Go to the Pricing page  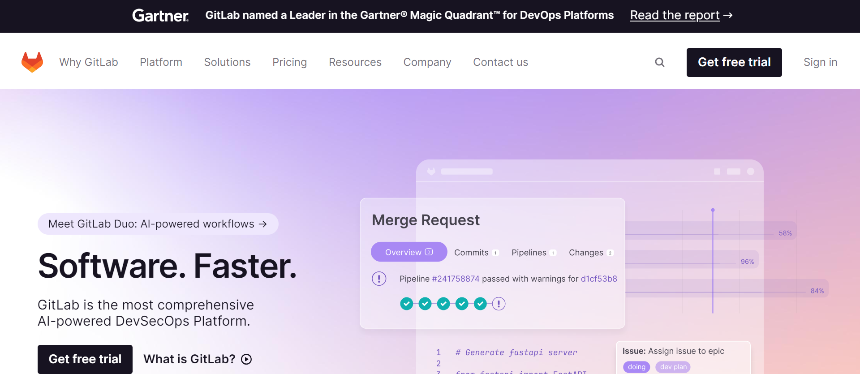289,62
